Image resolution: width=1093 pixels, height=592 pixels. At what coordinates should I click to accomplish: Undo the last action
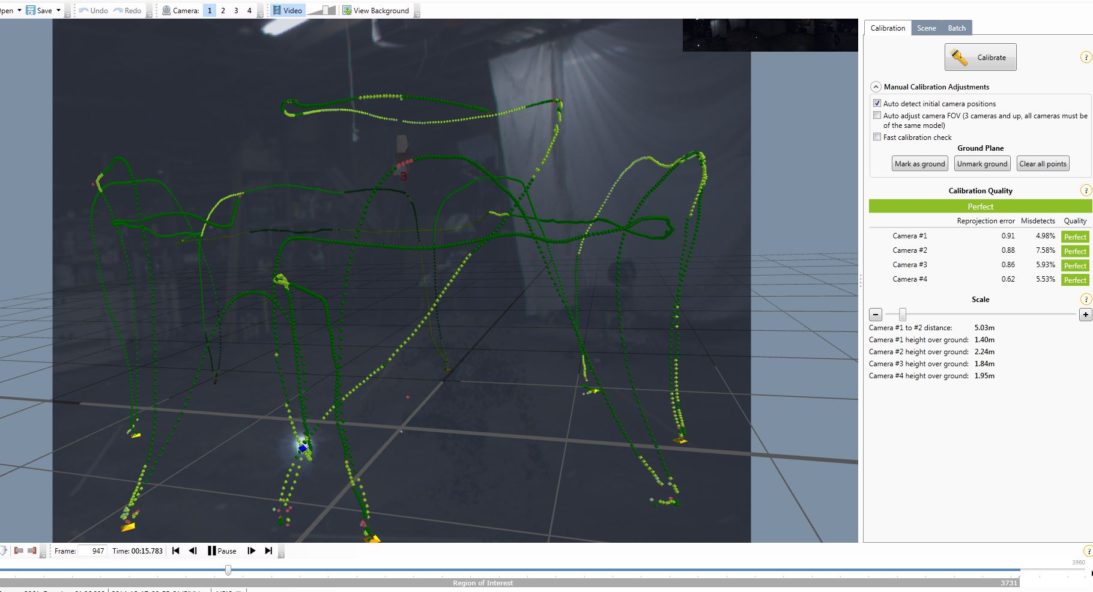[93, 10]
